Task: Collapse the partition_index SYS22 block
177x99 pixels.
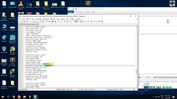Action: (24, 27)
